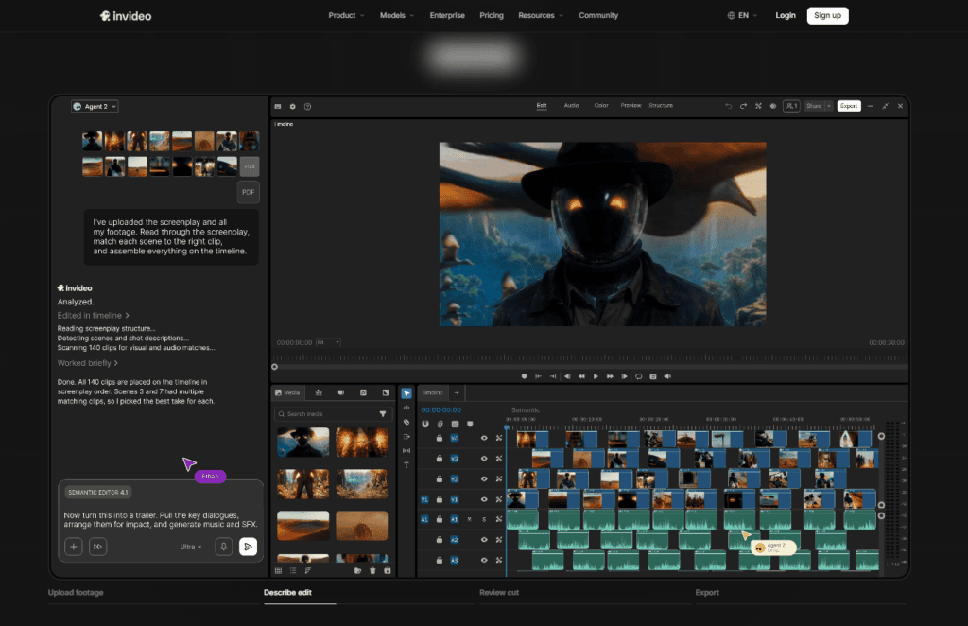The image size is (968, 626).
Task: Click the undo arrow in the editor header
Action: click(729, 106)
